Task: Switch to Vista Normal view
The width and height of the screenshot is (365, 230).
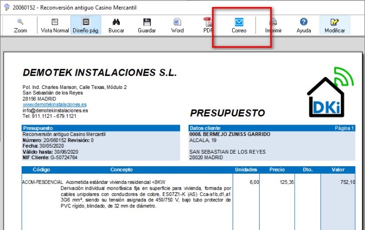Action: tap(55, 26)
